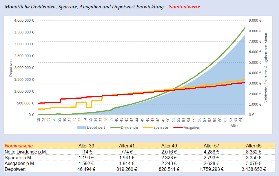
Task: Click the Sparrate p.M. row label
Action: 19,158
